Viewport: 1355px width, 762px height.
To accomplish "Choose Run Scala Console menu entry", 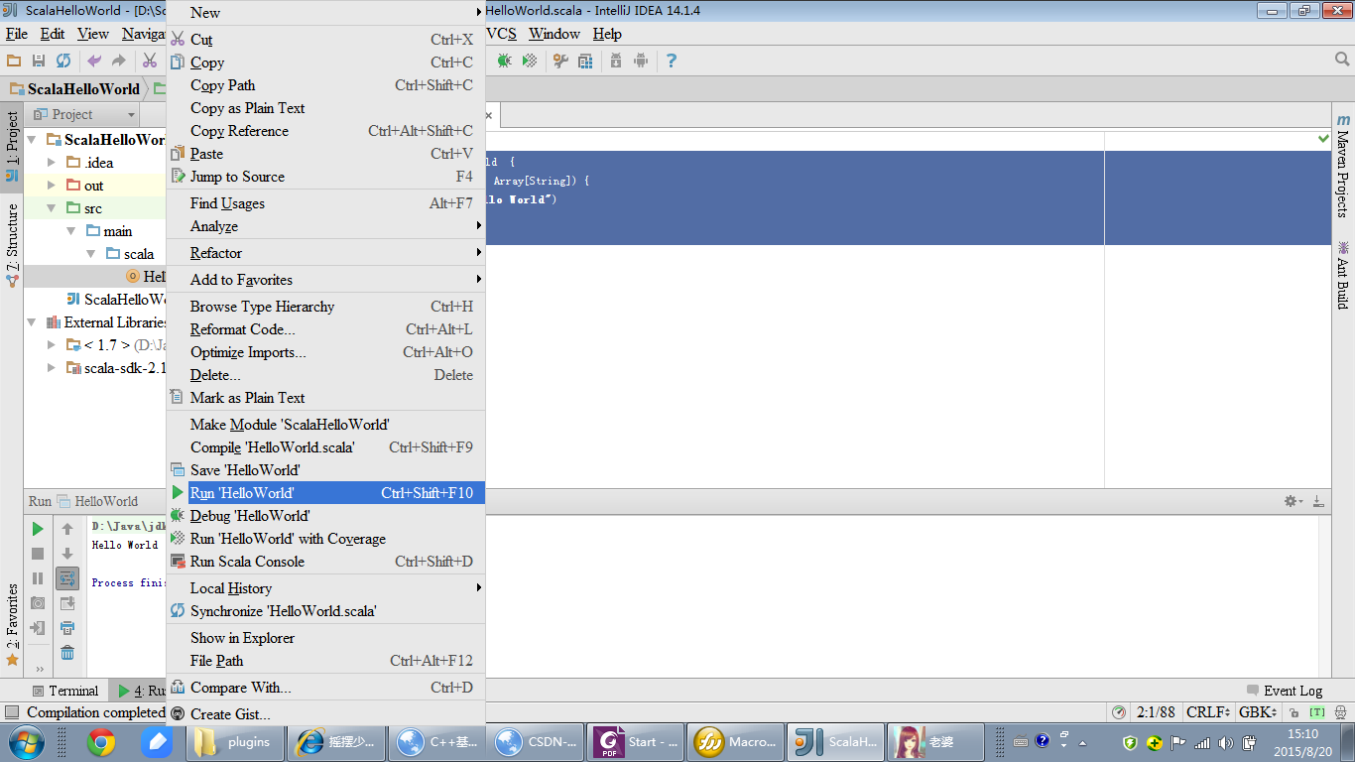I will [x=325, y=561].
